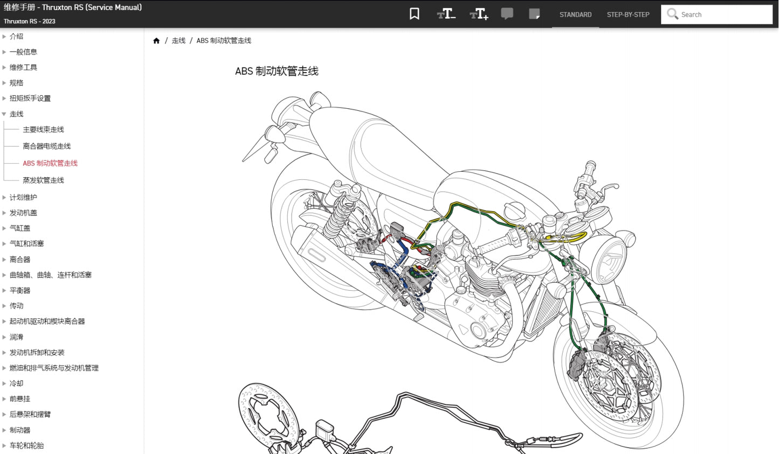Select the STANDARD view tab

pos(575,15)
